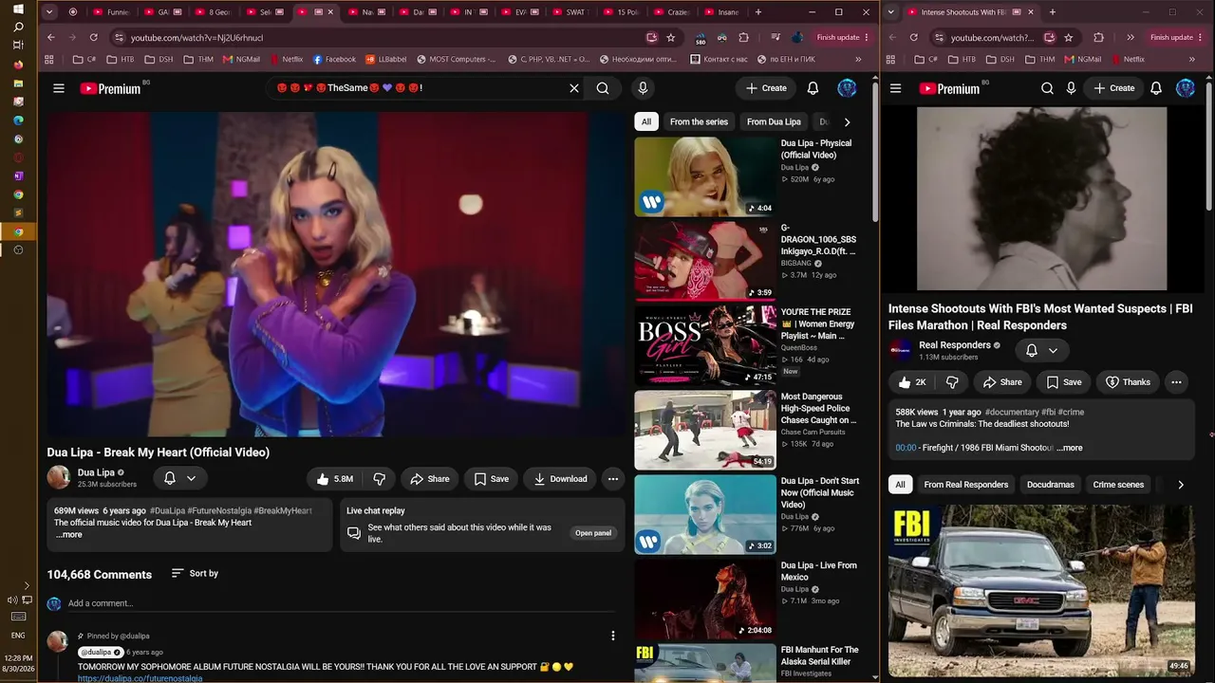The width and height of the screenshot is (1215, 683).
Task: Open notifications bell in left YouTube header
Action: [x=813, y=88]
